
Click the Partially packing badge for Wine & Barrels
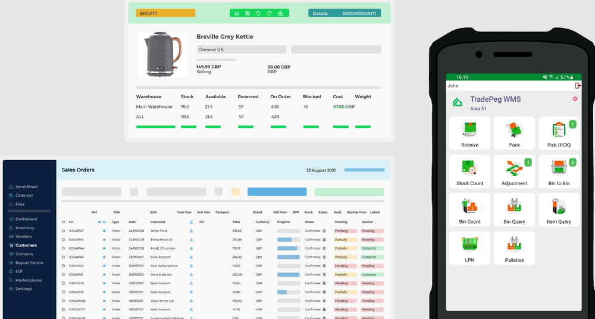pos(345,274)
